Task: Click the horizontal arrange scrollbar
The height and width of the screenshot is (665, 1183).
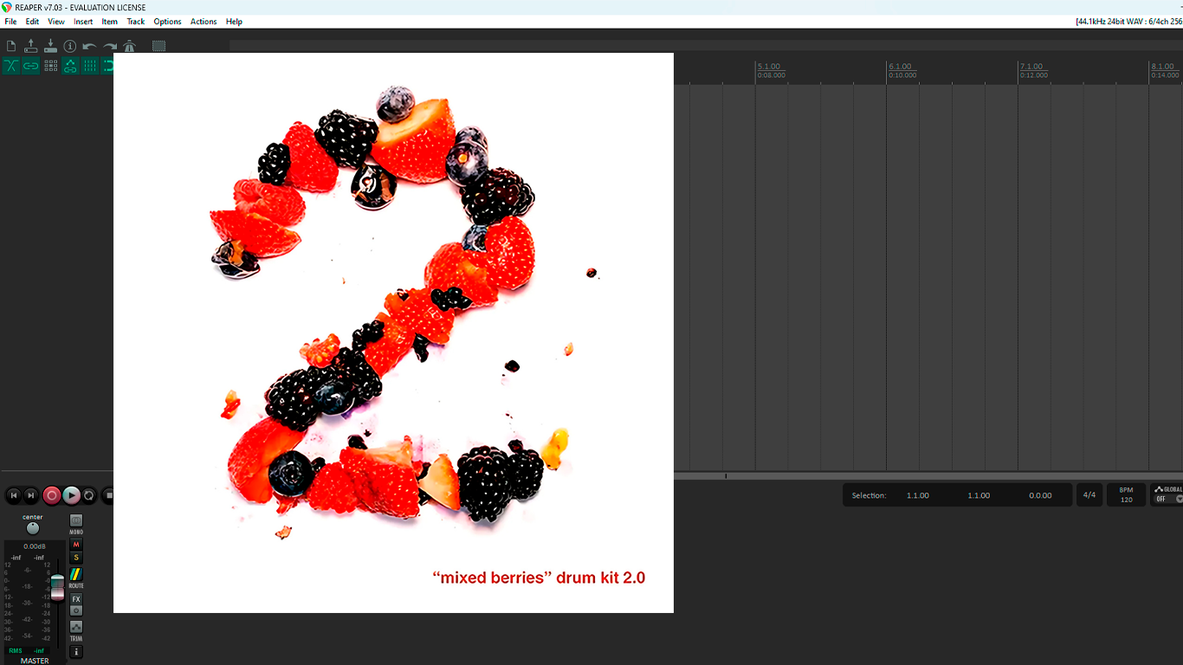Action: coord(928,475)
